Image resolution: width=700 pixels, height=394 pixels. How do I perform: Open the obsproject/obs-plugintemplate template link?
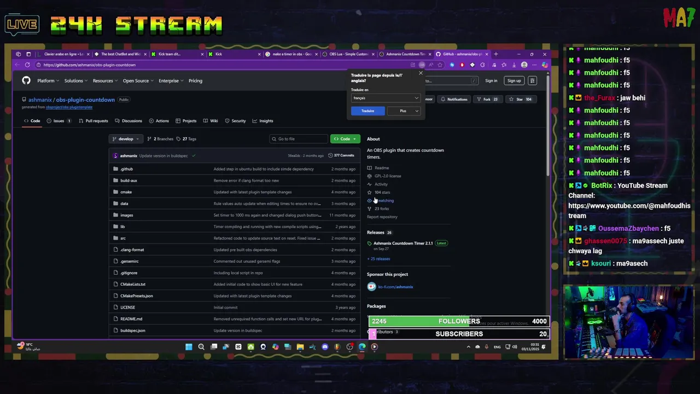coord(68,107)
